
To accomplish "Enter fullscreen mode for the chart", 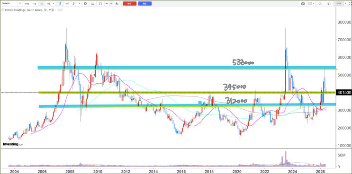I will point(349,4).
